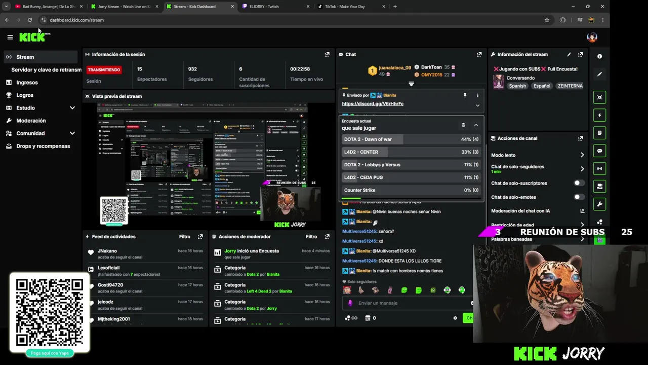Expand the pinned Discord message chevron
The height and width of the screenshot is (365, 648).
click(x=477, y=105)
